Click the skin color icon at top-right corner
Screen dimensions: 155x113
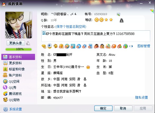pyautogui.click(x=152, y=11)
